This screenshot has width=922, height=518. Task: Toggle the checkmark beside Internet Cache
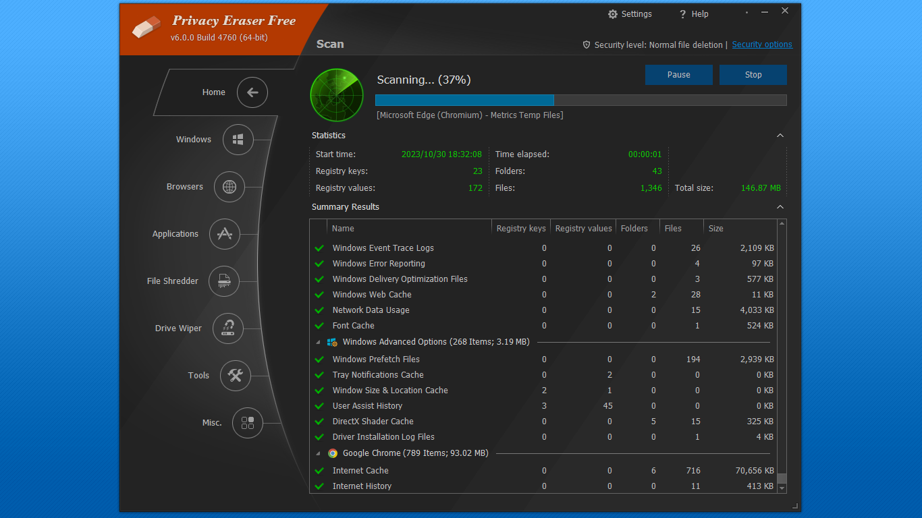pos(319,470)
